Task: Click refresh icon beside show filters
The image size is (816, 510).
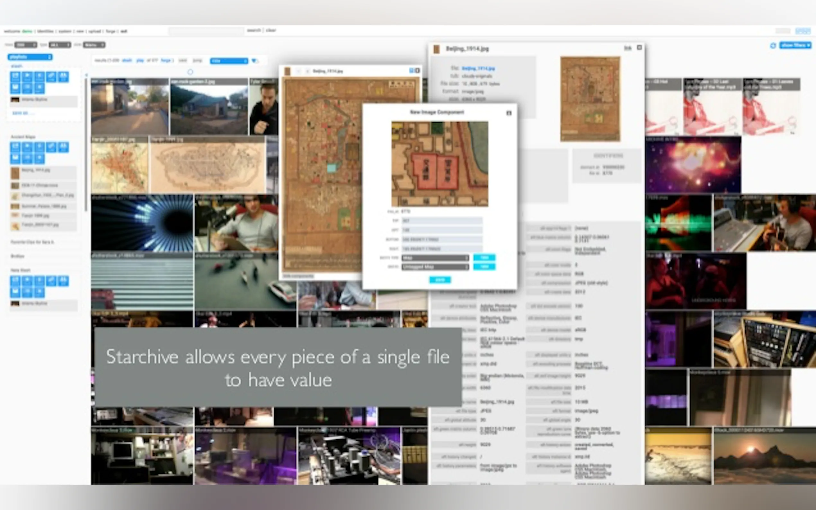Action: point(773,46)
